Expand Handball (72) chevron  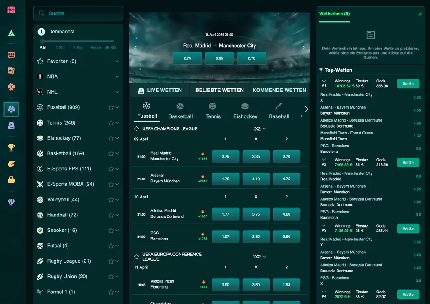pos(117,215)
